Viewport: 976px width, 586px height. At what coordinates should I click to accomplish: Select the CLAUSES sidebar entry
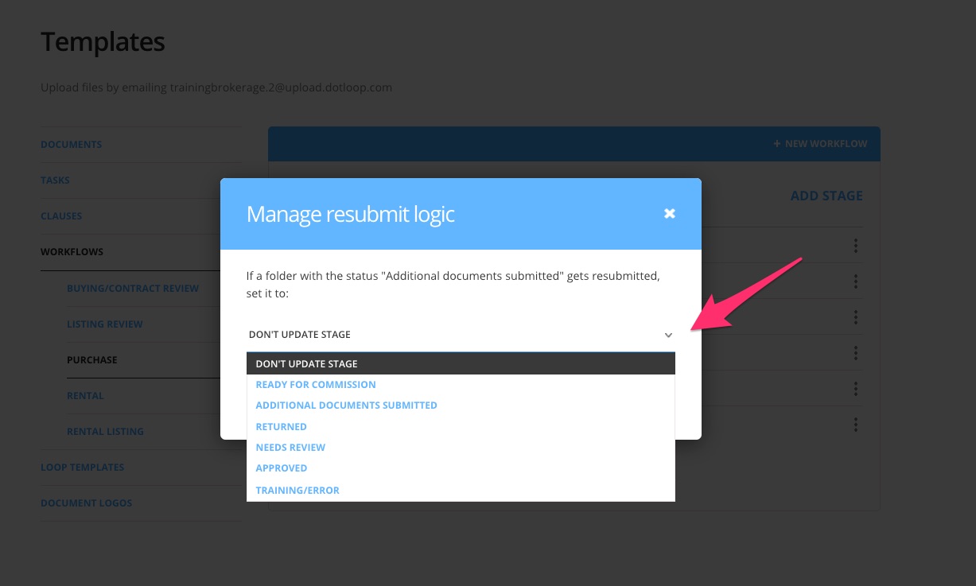[61, 215]
